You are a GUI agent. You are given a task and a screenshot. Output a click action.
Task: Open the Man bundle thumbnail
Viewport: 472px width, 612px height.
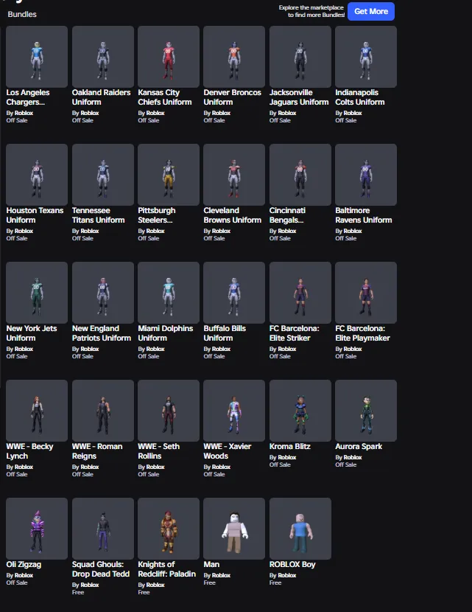tap(234, 529)
